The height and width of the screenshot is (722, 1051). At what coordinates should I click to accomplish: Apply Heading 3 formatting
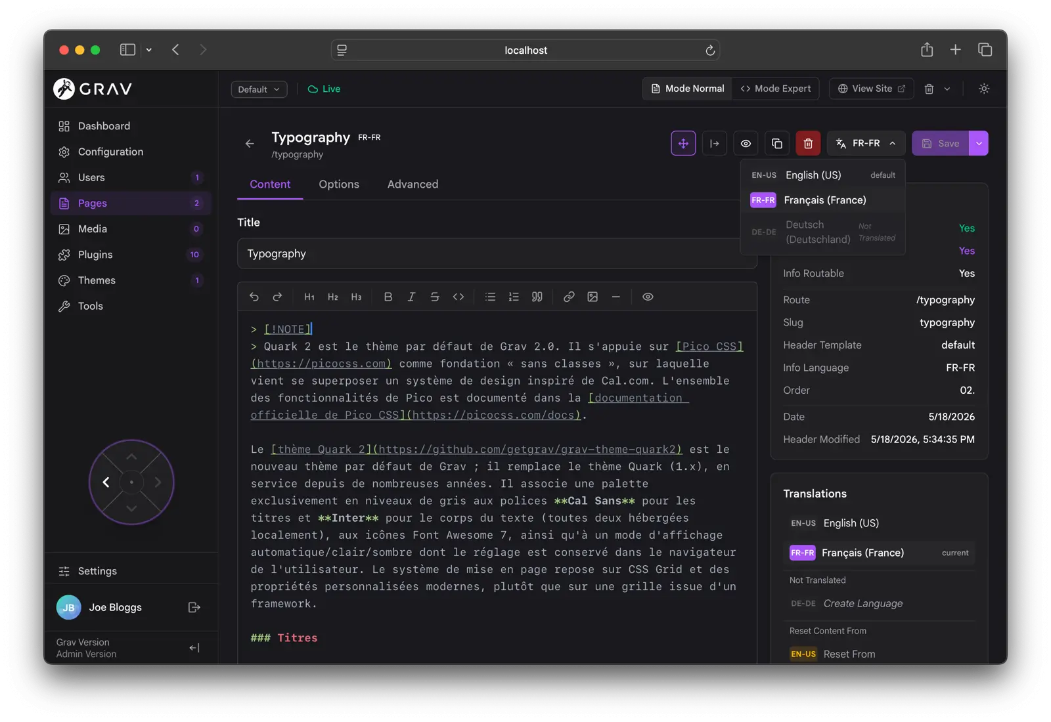tap(356, 297)
